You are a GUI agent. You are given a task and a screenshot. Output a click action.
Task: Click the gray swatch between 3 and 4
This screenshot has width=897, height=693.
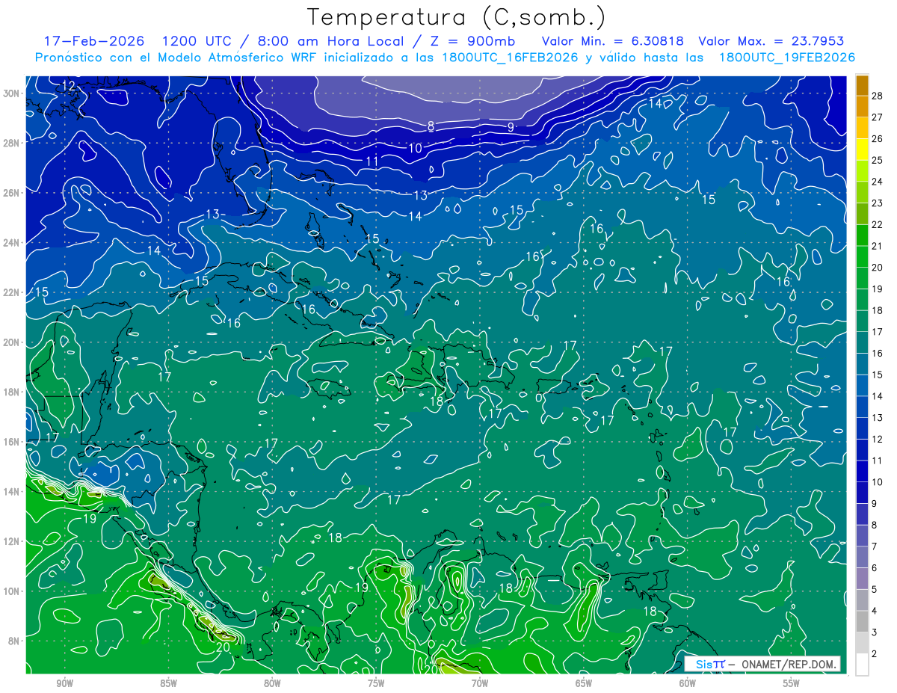pos(862,622)
